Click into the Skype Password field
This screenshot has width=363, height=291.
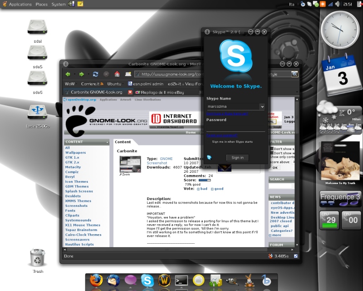[235, 128]
